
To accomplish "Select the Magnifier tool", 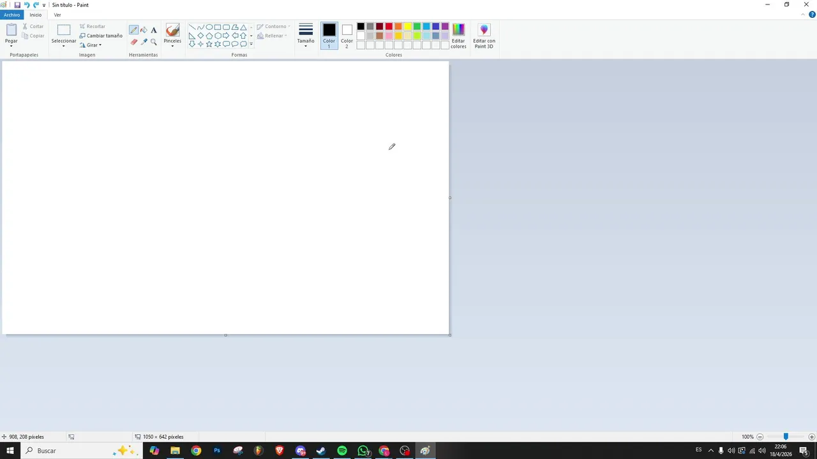I will pyautogui.click(x=154, y=42).
